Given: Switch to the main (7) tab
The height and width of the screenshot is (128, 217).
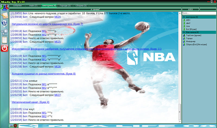Looking at the screenshot, I should click(x=33, y=5).
